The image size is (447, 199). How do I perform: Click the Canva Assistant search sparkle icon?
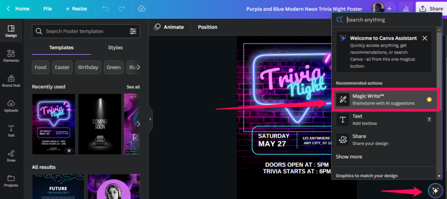[339, 20]
